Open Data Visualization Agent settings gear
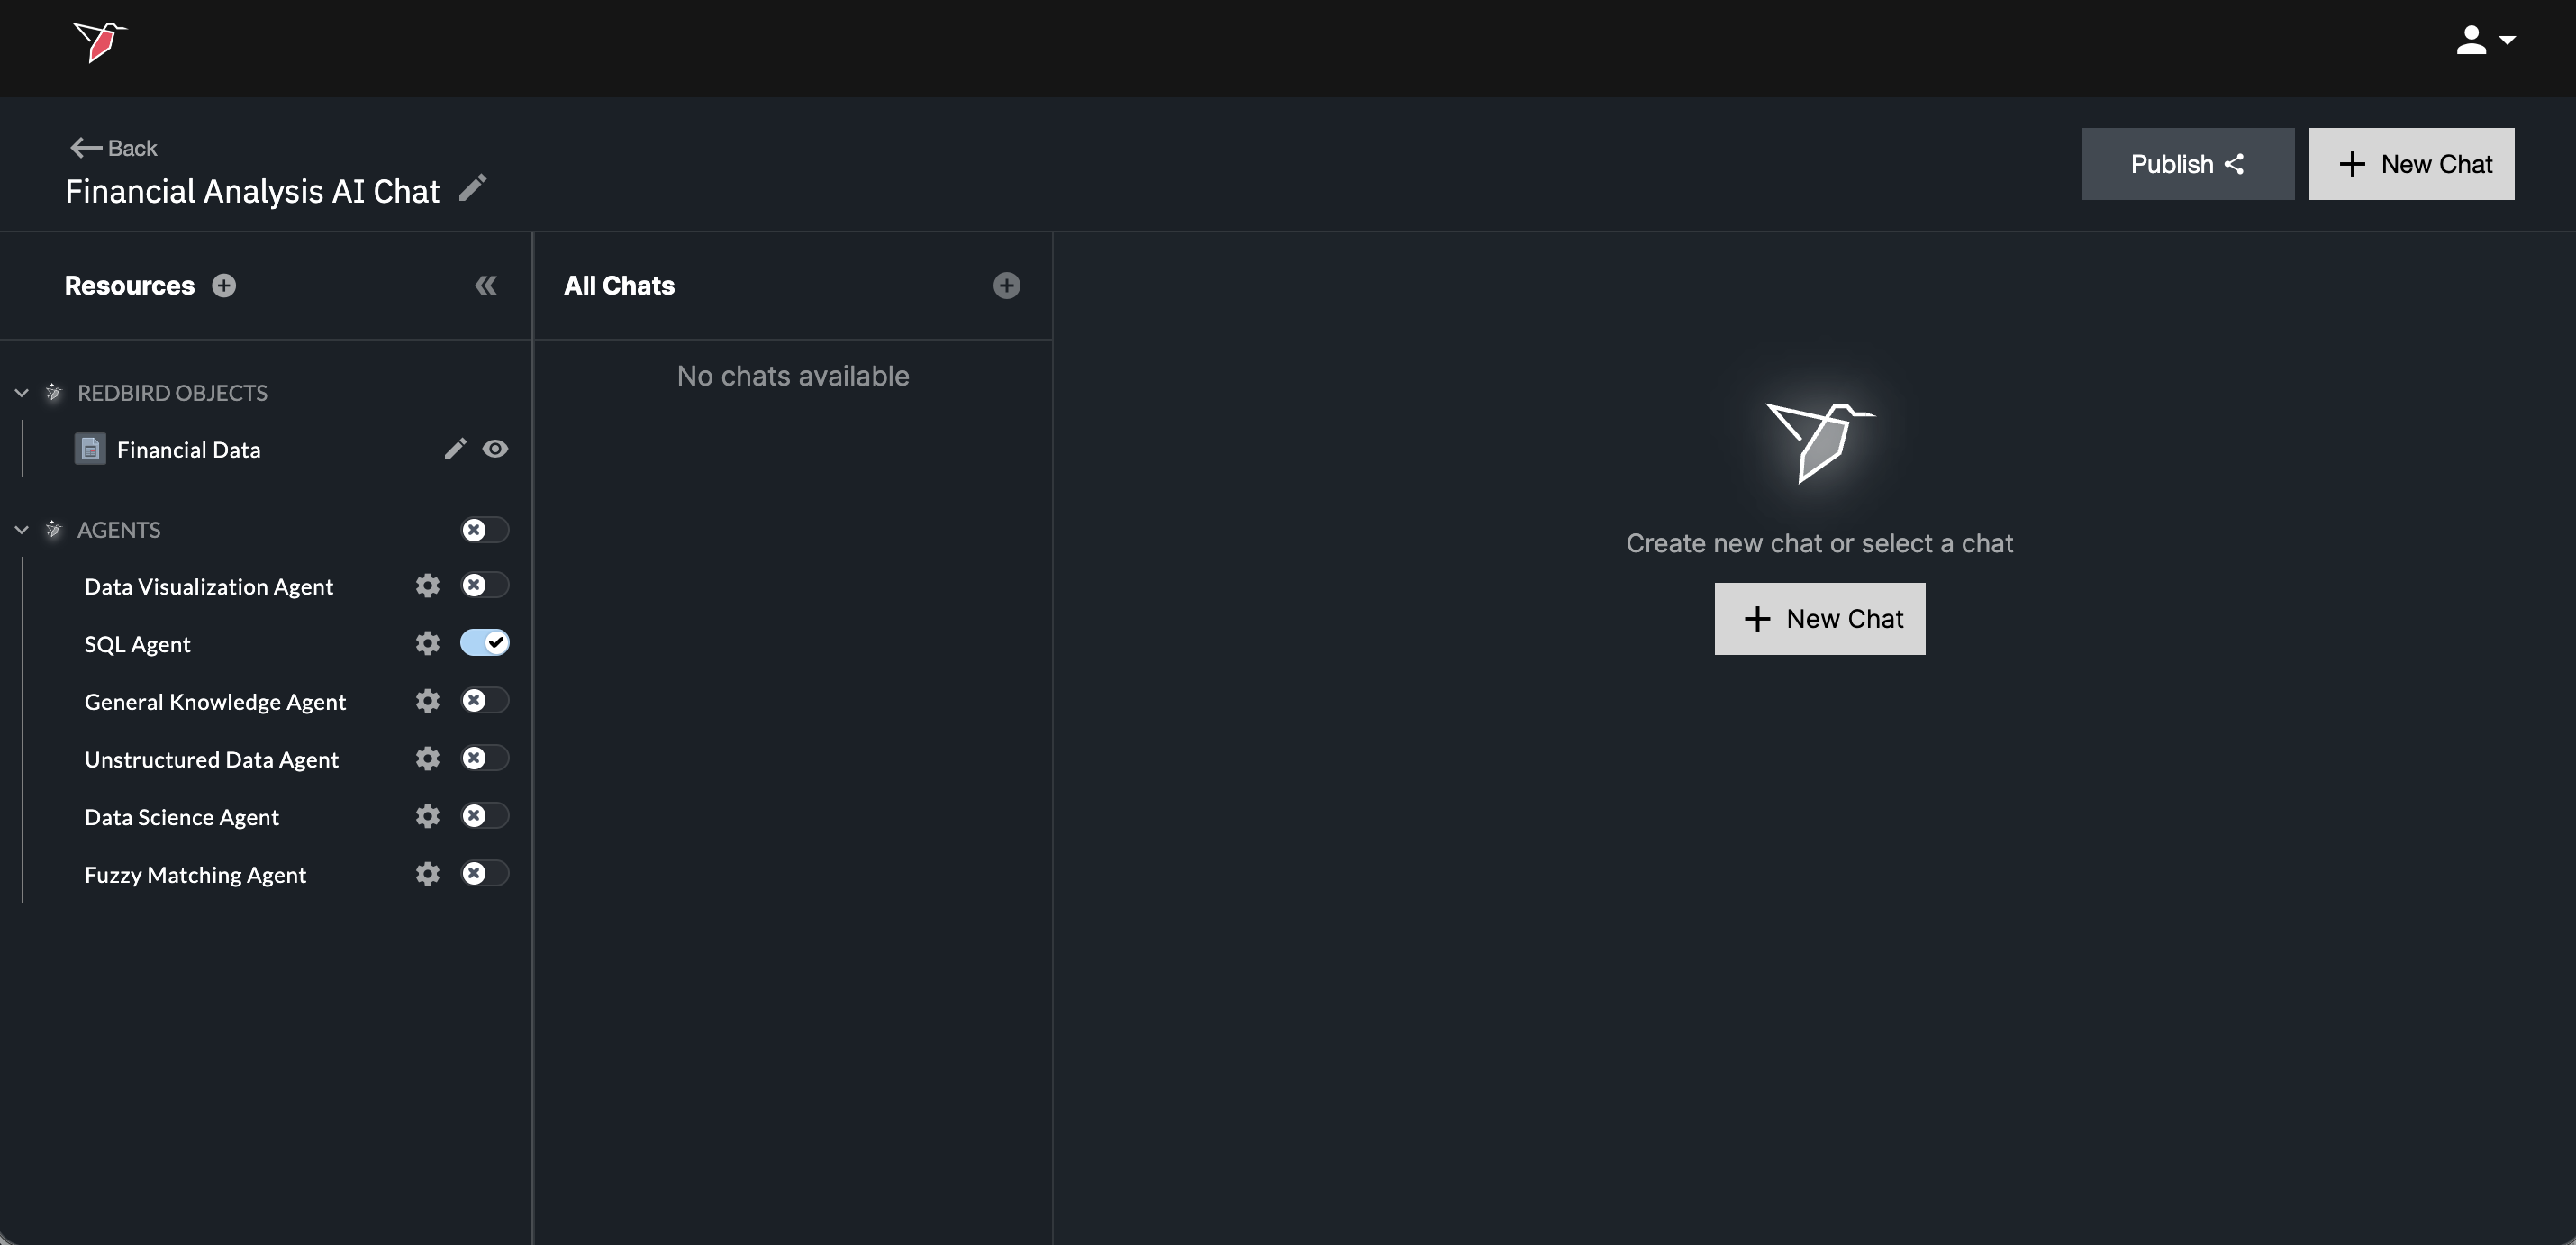2576x1245 pixels. 428,586
